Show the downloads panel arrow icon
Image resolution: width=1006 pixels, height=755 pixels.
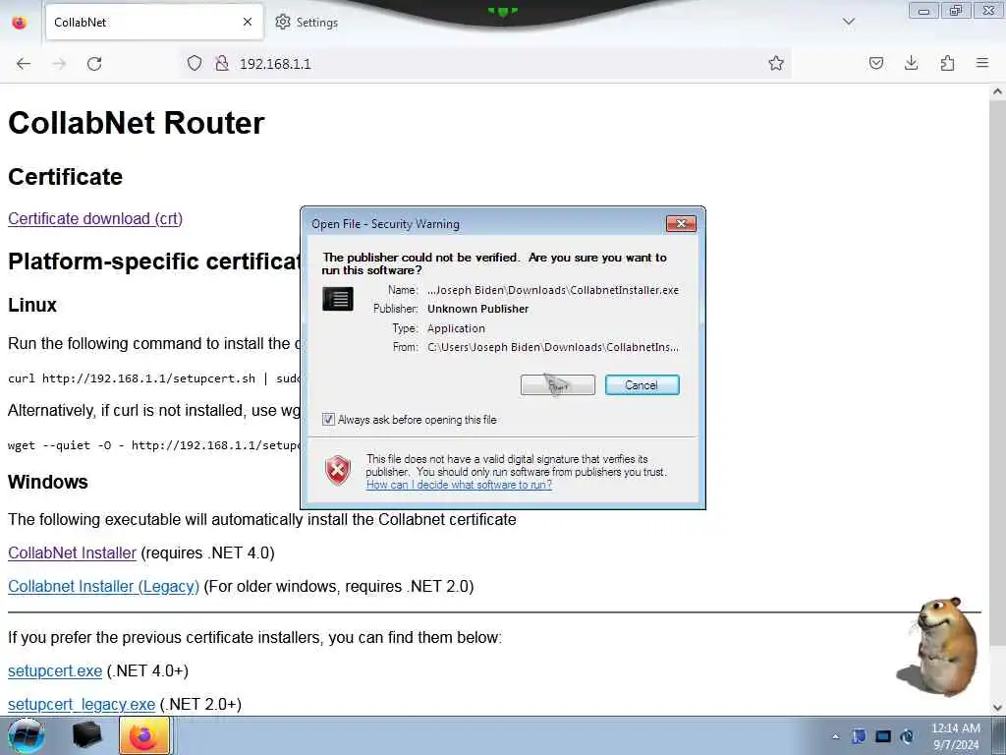pos(911,63)
